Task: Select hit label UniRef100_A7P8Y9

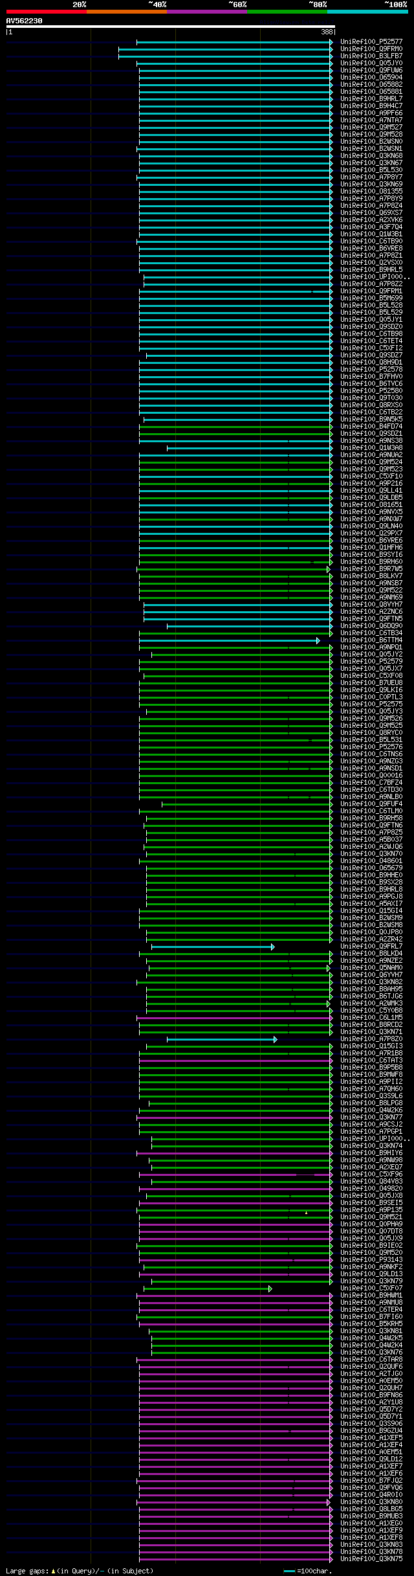Action: tap(371, 199)
